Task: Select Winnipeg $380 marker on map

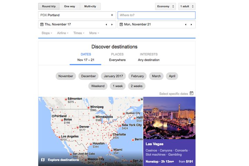Action: point(89,108)
